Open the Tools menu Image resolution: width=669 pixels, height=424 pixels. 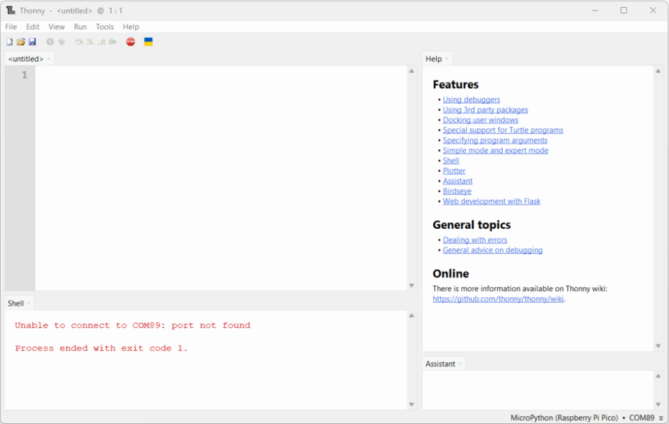pyautogui.click(x=105, y=27)
